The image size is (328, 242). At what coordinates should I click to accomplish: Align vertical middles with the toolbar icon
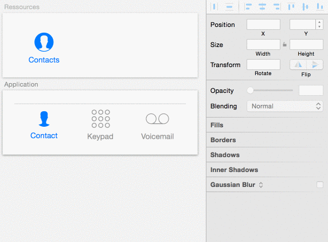point(305,7)
